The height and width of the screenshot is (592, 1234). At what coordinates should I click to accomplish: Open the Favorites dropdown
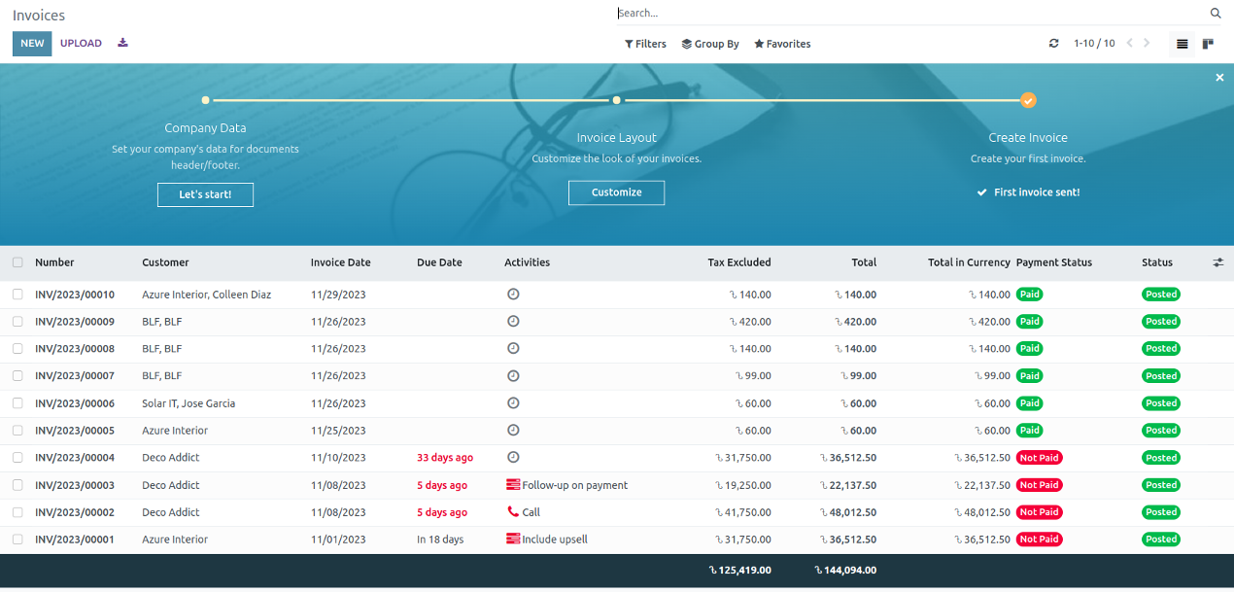[782, 44]
